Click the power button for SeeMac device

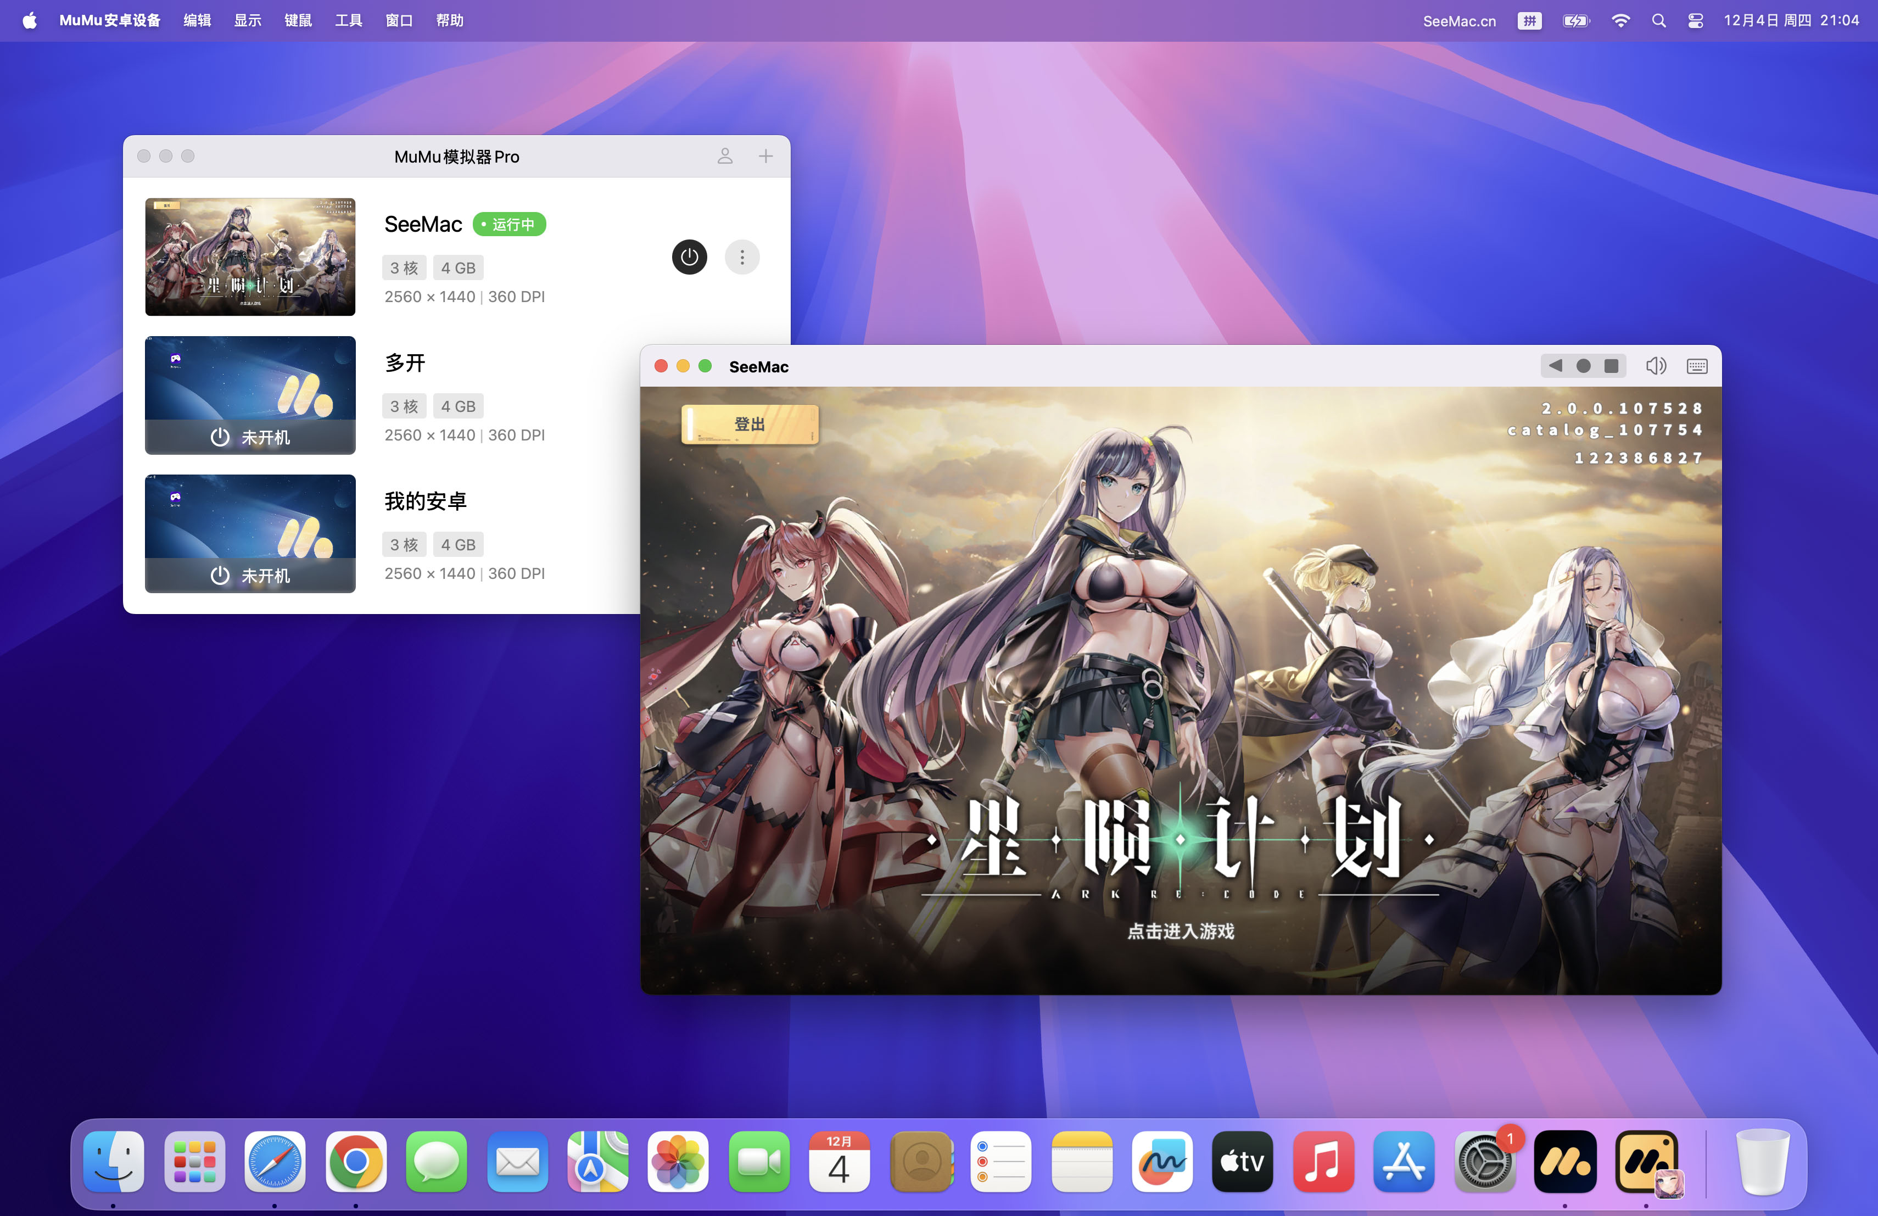[x=689, y=257]
